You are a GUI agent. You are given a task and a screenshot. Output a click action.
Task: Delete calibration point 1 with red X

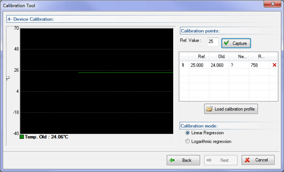pyautogui.click(x=275, y=65)
